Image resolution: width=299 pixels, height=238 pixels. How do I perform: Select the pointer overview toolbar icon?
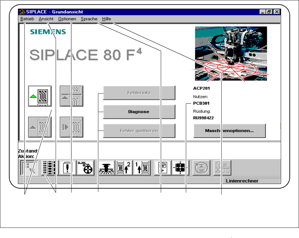[29, 168]
